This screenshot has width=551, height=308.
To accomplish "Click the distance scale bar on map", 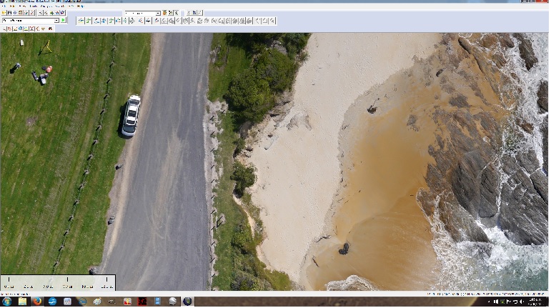I will point(57,283).
